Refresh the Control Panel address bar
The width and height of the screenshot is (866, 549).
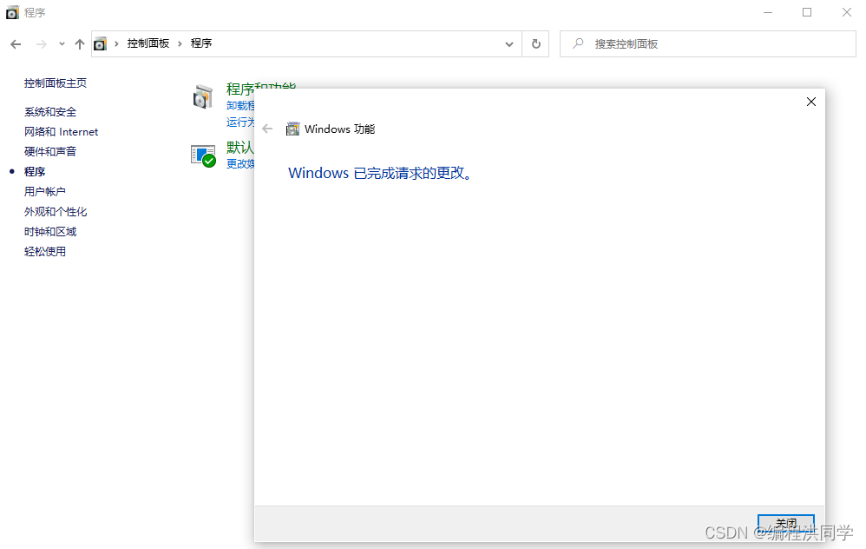(x=535, y=43)
